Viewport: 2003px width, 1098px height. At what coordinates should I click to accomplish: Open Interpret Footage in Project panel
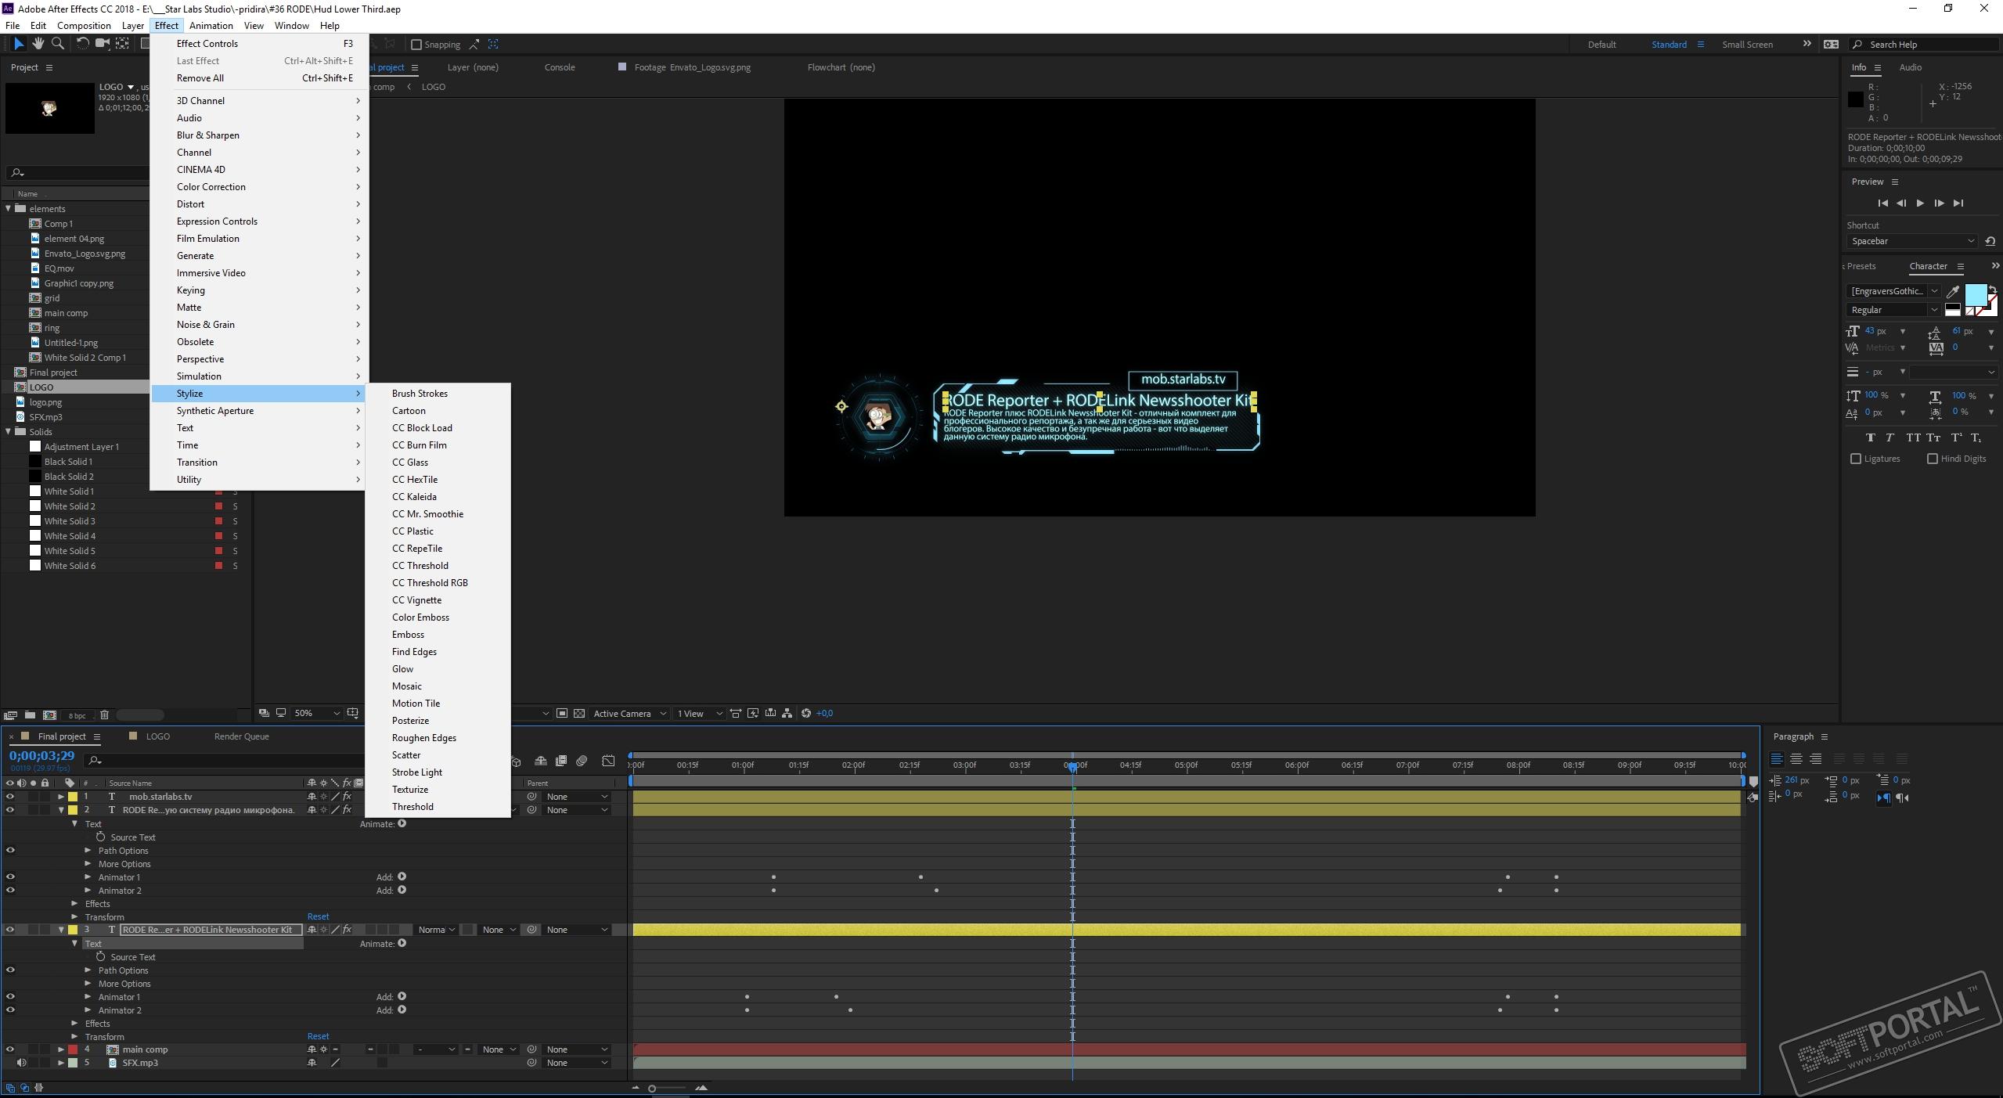10,715
